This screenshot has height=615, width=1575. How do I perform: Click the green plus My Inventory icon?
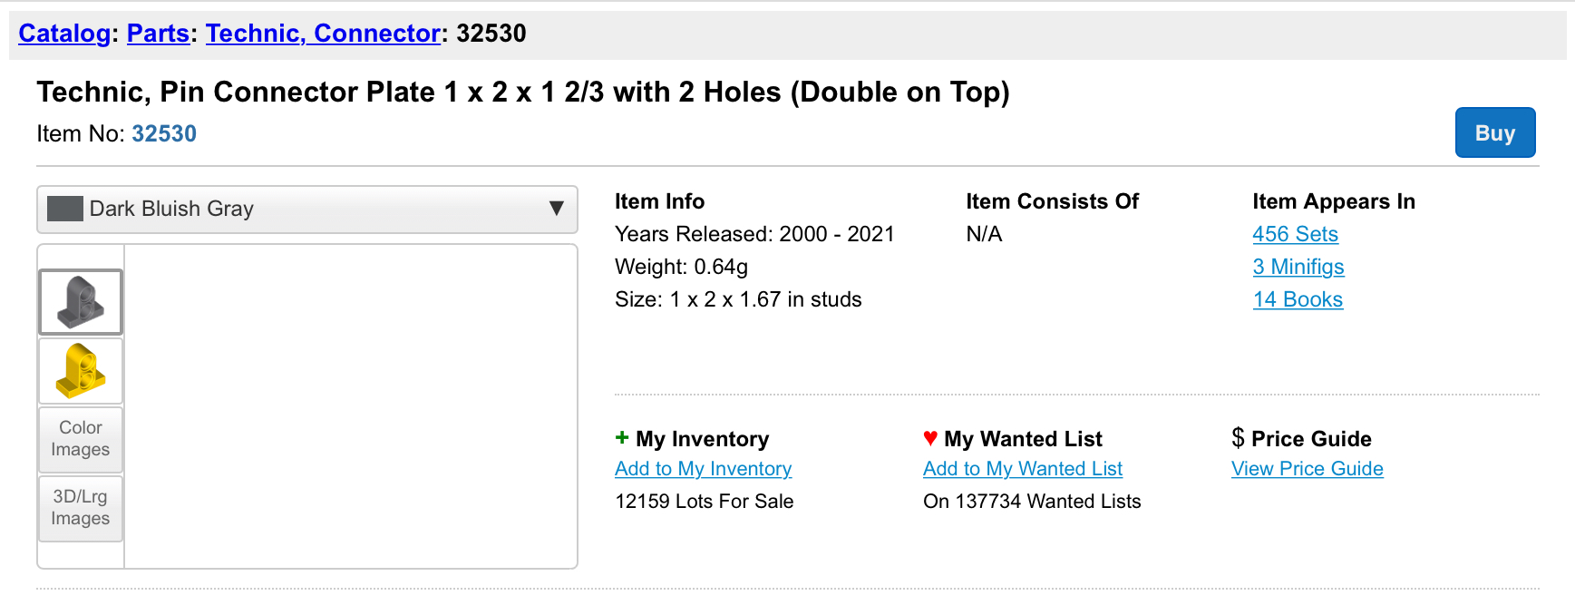(x=622, y=438)
